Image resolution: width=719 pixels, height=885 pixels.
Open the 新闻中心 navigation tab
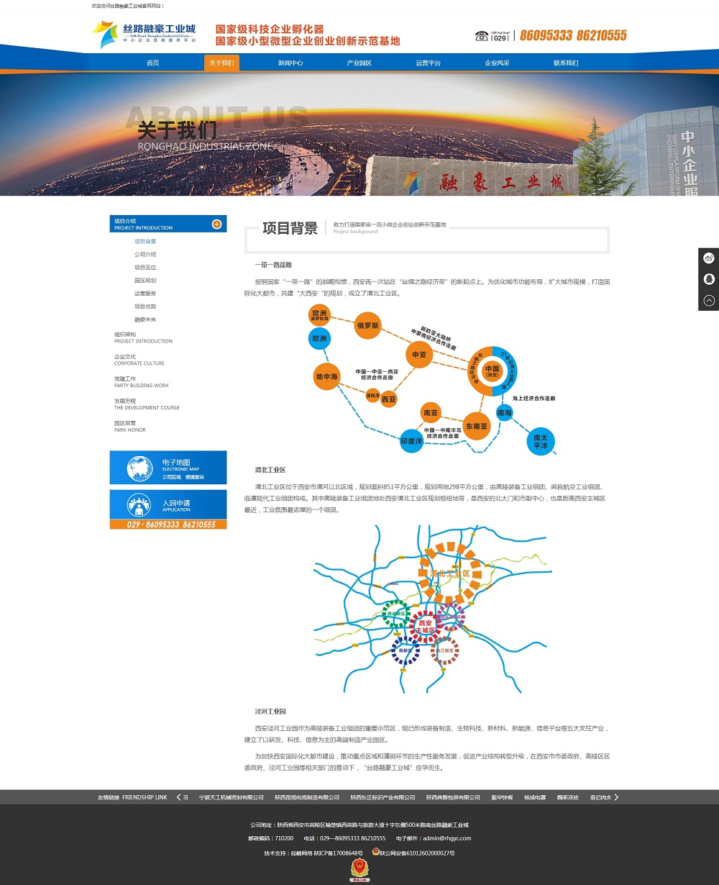coord(290,63)
